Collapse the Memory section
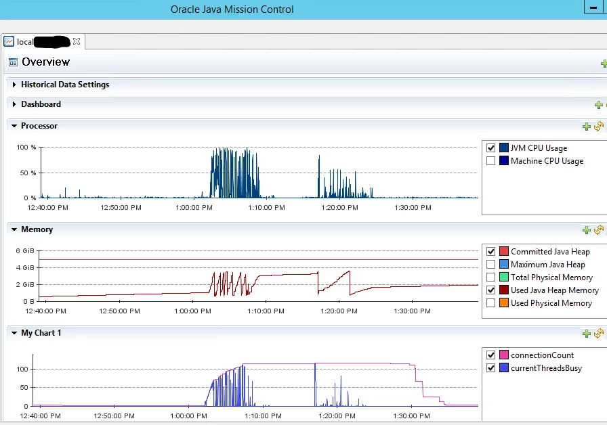This screenshot has height=425, width=607. (x=14, y=229)
